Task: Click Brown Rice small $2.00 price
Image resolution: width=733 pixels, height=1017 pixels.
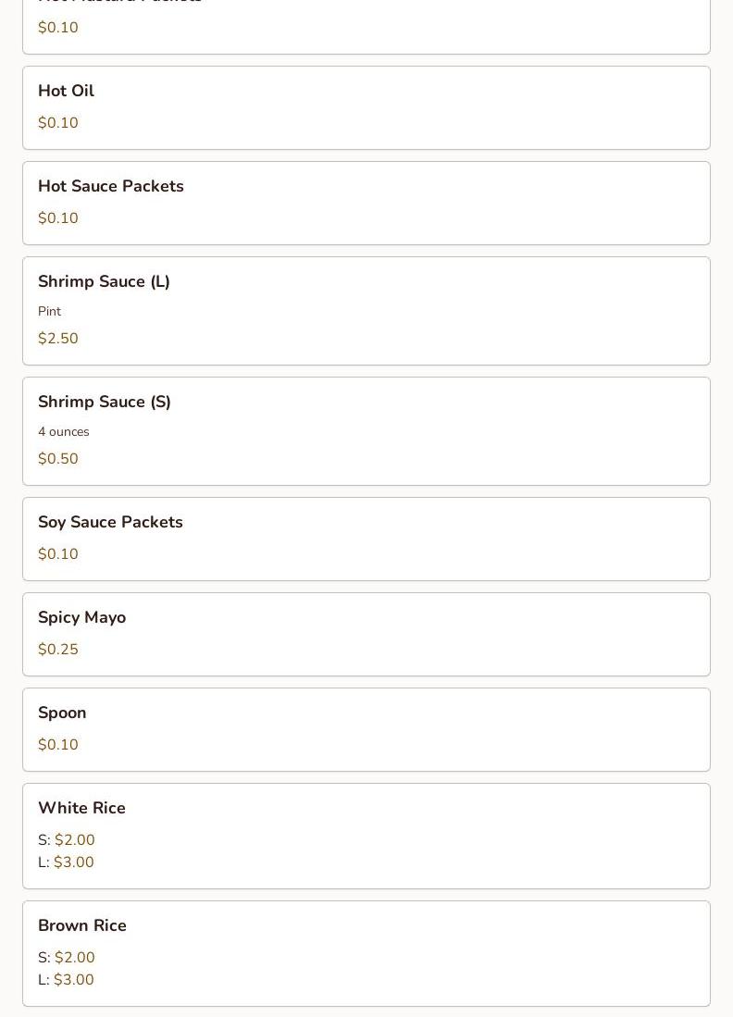Action: (75, 958)
